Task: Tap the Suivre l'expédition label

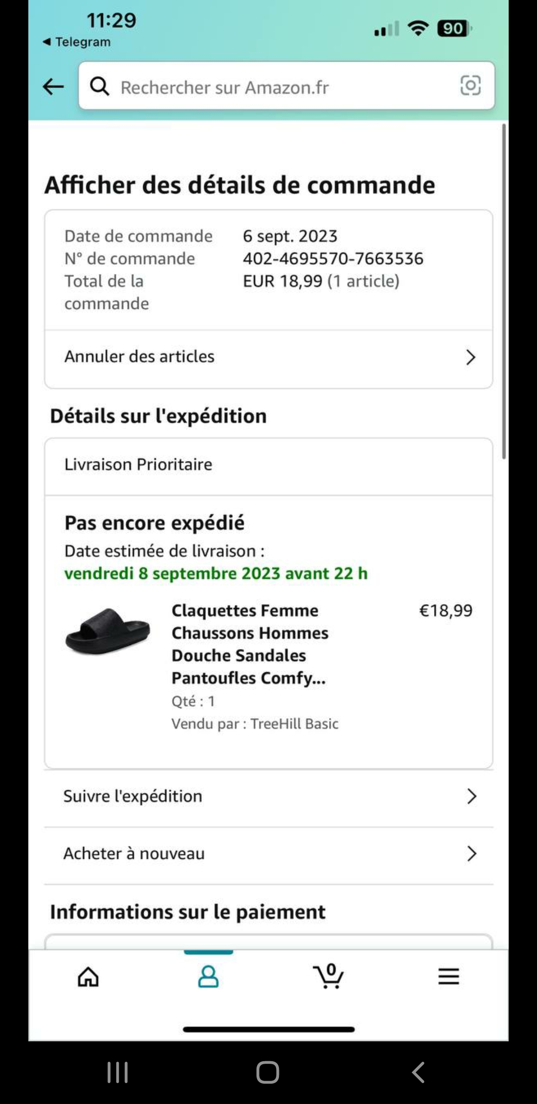Action: [133, 796]
